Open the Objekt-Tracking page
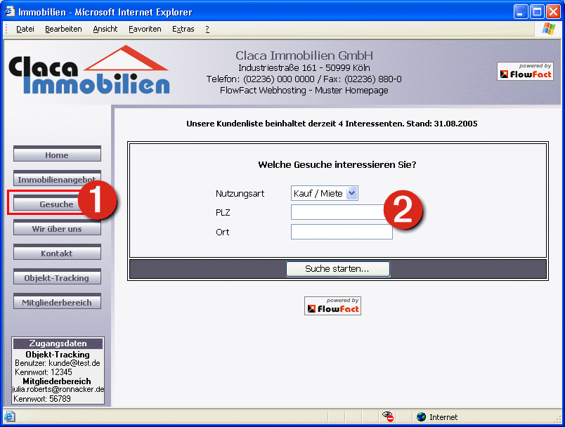 (57, 277)
